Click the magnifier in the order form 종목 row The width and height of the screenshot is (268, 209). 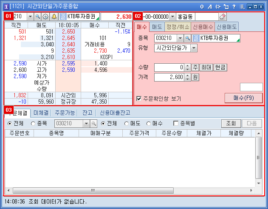coord(187,38)
